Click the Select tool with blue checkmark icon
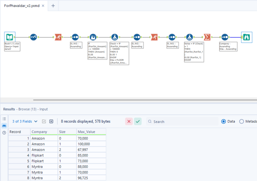Image resolution: width=257 pixels, height=181 pixels. (x=33, y=37)
